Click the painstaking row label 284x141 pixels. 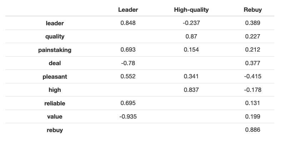pyautogui.click(x=55, y=50)
